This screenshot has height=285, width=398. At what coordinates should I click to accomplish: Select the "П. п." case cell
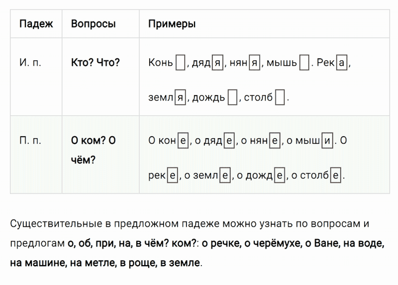coord(30,141)
